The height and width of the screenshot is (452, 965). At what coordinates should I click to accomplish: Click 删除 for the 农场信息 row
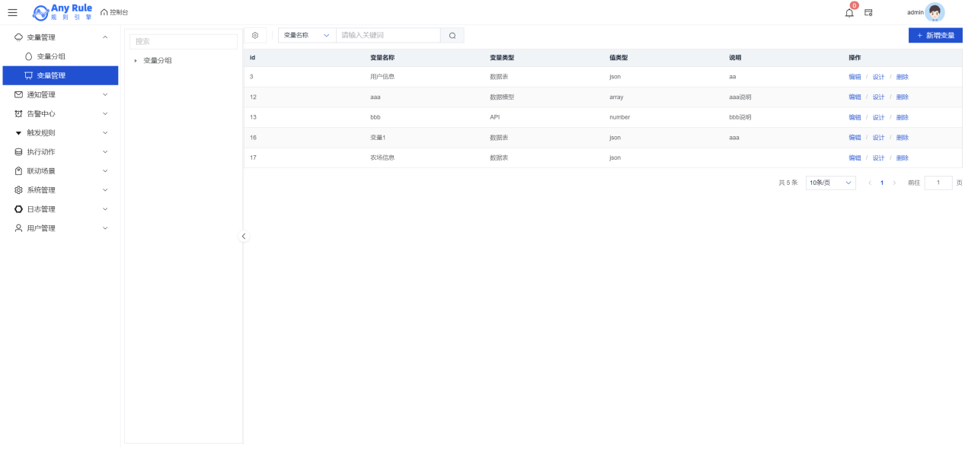point(902,158)
